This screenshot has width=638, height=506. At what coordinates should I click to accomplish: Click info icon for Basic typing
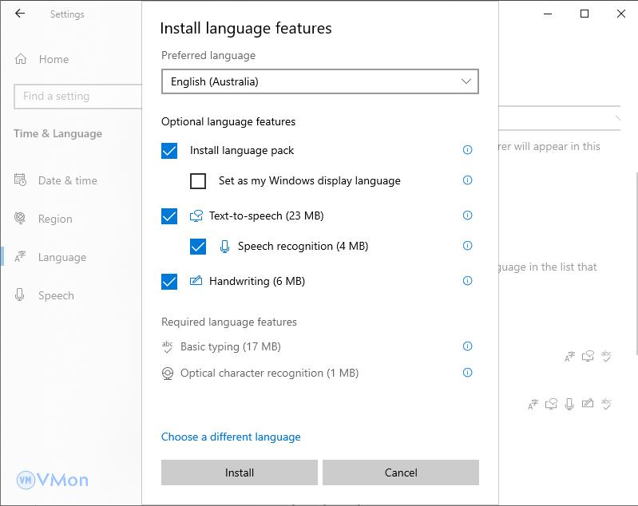click(x=468, y=346)
